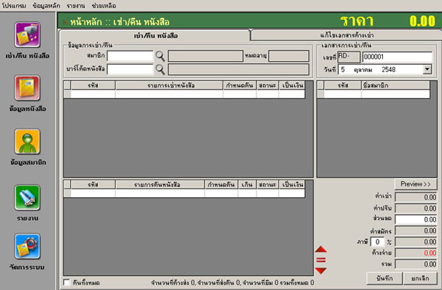Click the สมาชิก member input field

click(130, 56)
